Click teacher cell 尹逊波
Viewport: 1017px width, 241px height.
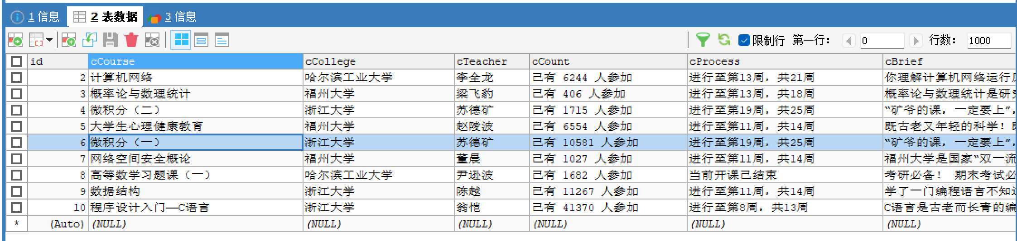(492, 175)
